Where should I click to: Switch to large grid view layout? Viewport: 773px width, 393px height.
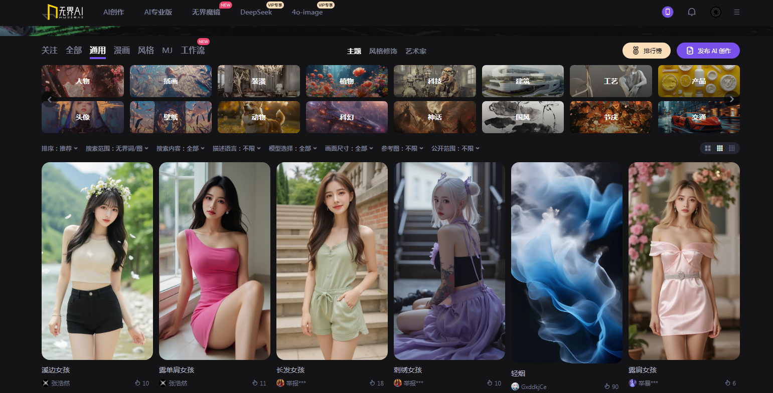pyautogui.click(x=708, y=148)
